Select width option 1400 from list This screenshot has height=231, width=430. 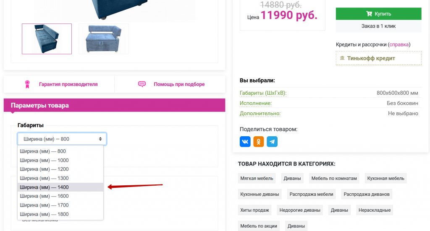point(60,187)
